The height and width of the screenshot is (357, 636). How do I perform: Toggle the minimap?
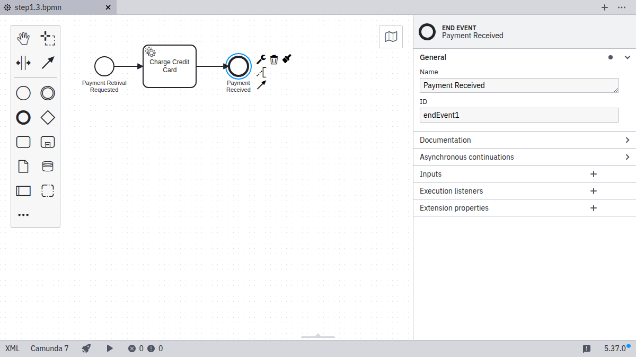coord(391,37)
